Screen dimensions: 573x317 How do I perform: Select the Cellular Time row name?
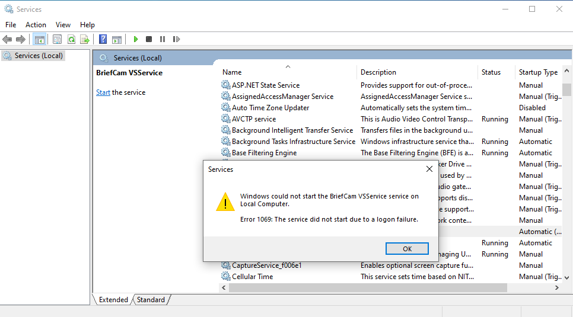tap(252, 277)
